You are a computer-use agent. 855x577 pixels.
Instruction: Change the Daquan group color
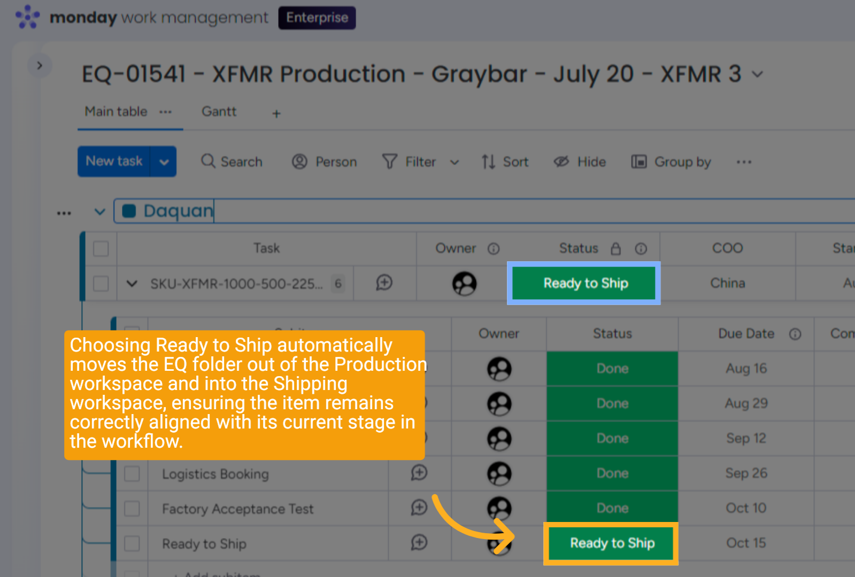[x=129, y=211]
